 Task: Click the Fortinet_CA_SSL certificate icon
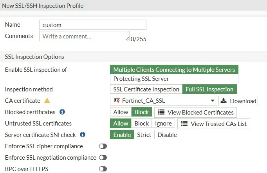117,100
